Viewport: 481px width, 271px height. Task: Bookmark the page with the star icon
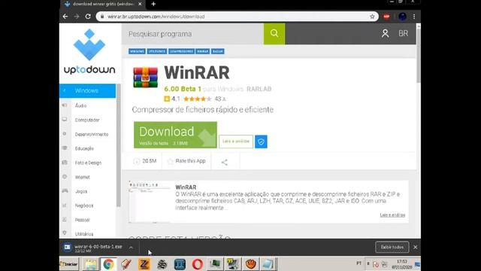[x=372, y=17]
